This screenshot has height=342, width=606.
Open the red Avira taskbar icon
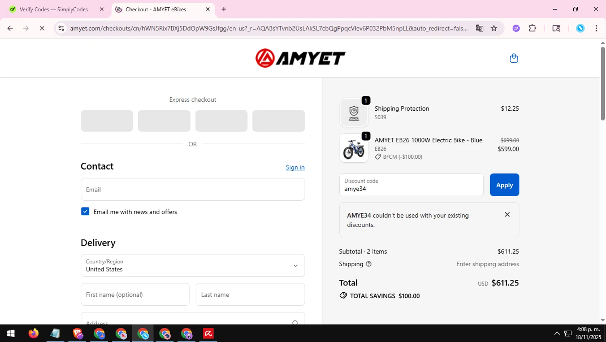208,334
